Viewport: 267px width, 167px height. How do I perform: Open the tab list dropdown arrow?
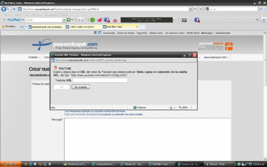tap(26, 27)
